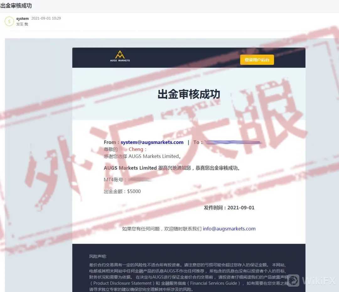
Task: Click the WikiFX watermark logo
Action: 311,280
